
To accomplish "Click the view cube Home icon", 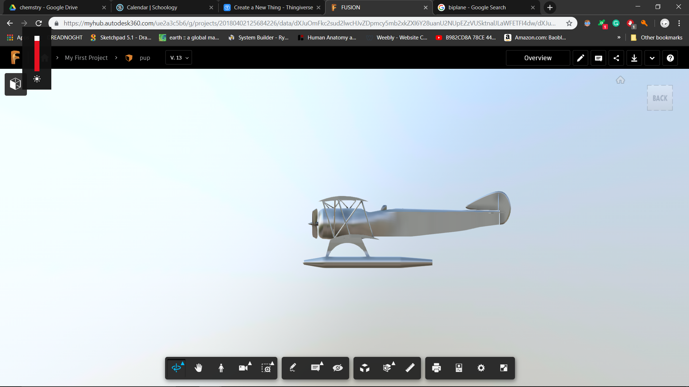I will pos(620,80).
